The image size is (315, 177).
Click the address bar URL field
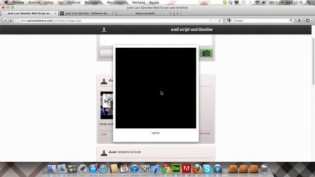(x=113, y=21)
